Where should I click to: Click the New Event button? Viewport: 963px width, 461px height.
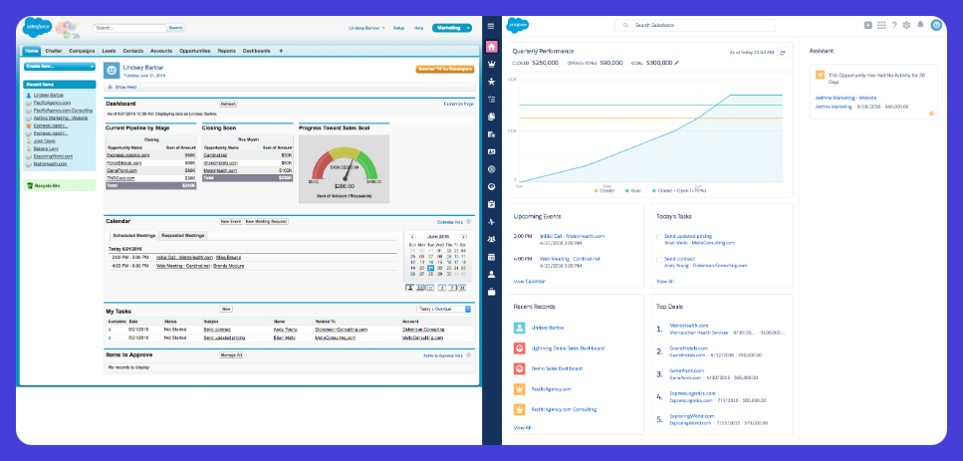pyautogui.click(x=230, y=221)
